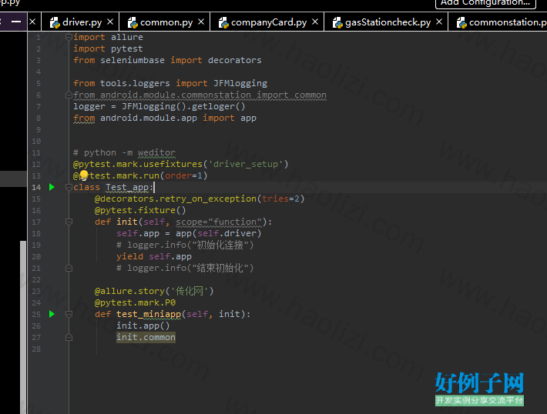Click the class name 'Test_app'
The width and height of the screenshot is (547, 414).
click(127, 187)
